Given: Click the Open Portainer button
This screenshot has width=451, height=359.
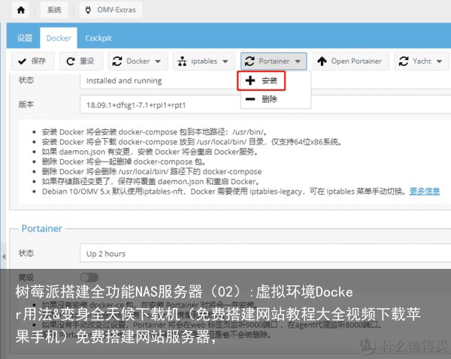Looking at the screenshot, I should [350, 61].
